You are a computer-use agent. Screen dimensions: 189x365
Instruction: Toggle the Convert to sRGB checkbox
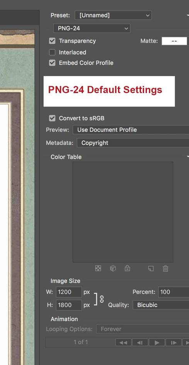coord(52,118)
